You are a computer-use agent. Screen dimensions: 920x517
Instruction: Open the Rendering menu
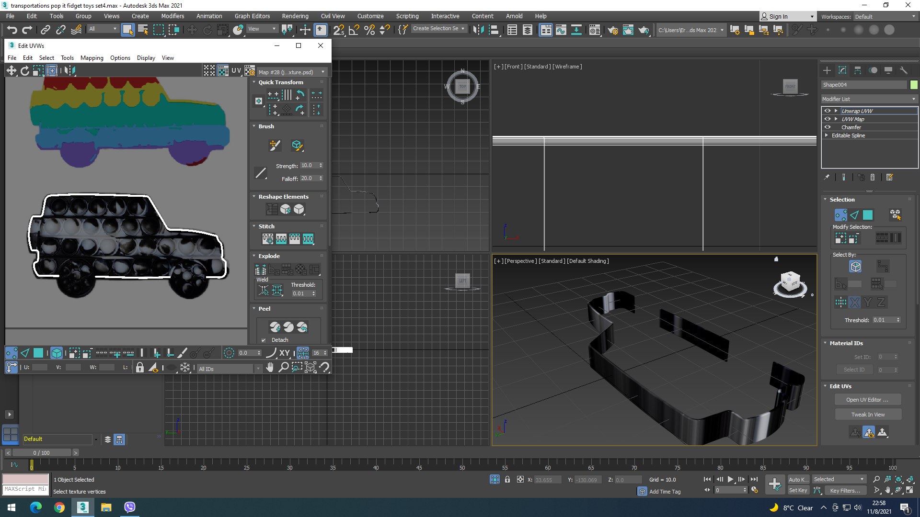point(295,16)
